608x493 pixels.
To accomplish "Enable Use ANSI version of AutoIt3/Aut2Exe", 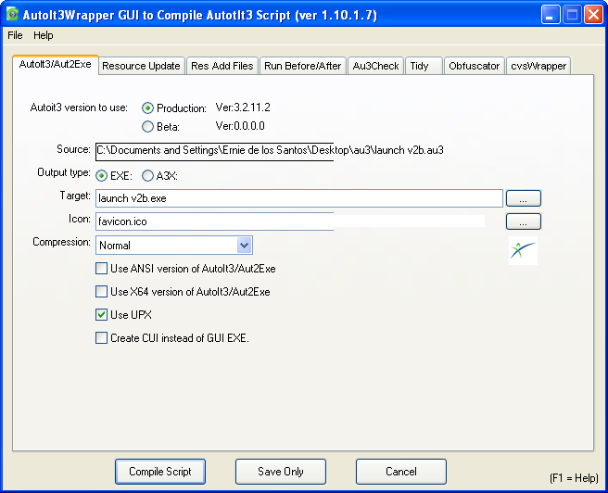I will click(101, 268).
